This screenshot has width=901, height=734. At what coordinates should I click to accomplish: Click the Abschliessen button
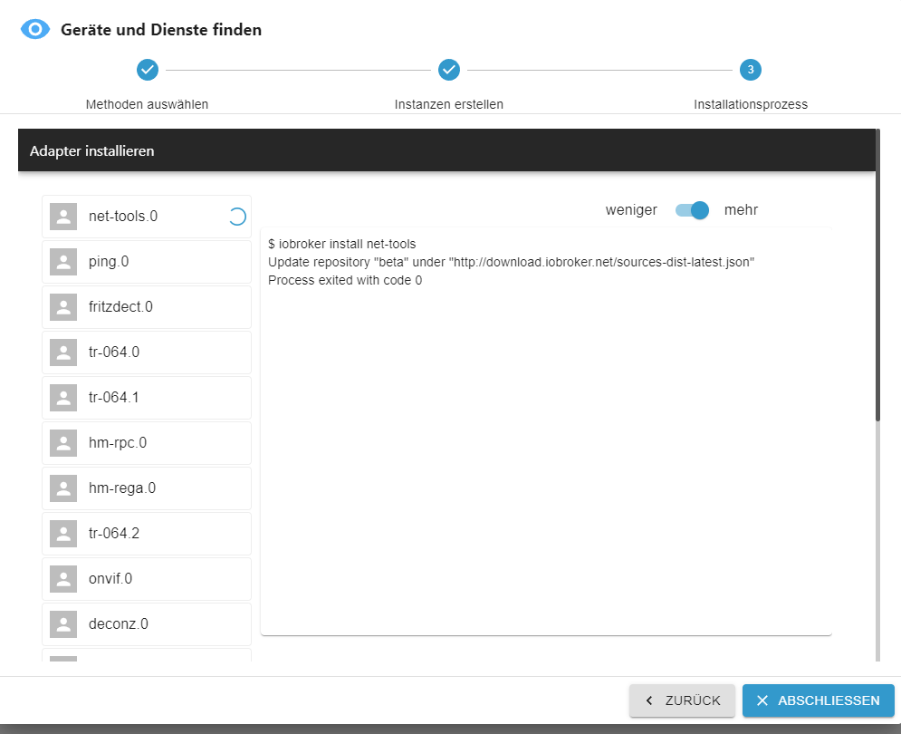click(818, 700)
